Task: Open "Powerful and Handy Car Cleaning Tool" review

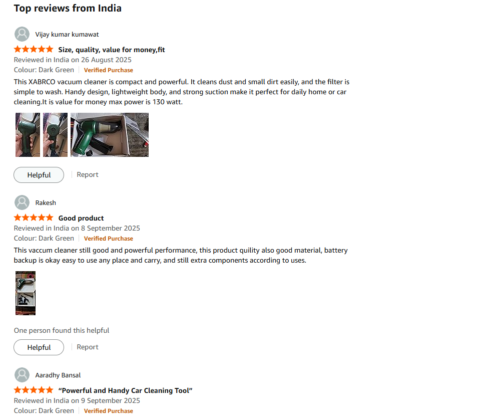Action: (126, 390)
